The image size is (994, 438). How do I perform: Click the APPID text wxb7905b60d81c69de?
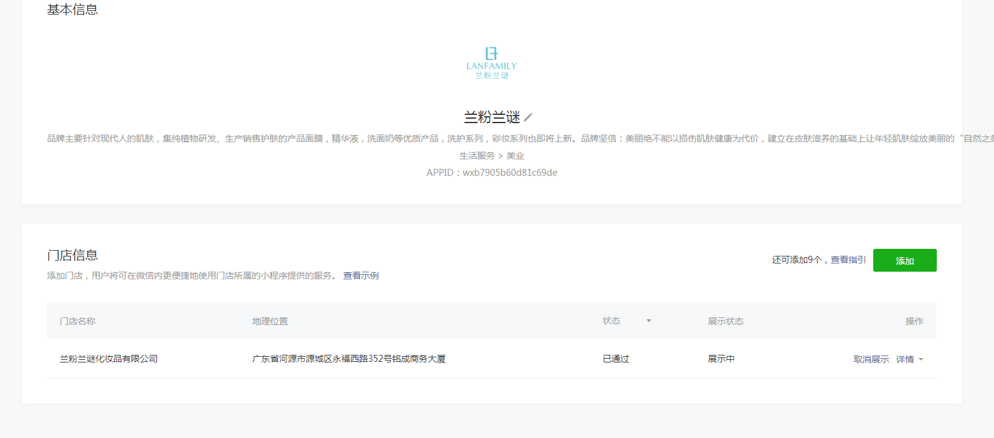492,173
